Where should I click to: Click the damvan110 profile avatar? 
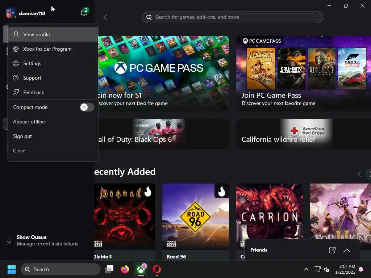(10, 13)
